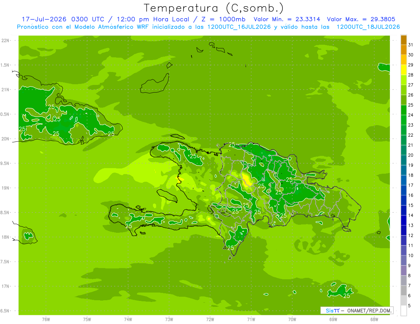Click the "75W" longitude label

[87, 319]
